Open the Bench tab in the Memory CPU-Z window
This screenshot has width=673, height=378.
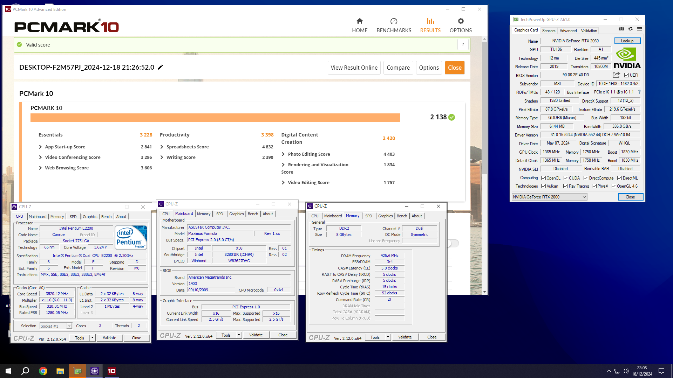[402, 216]
